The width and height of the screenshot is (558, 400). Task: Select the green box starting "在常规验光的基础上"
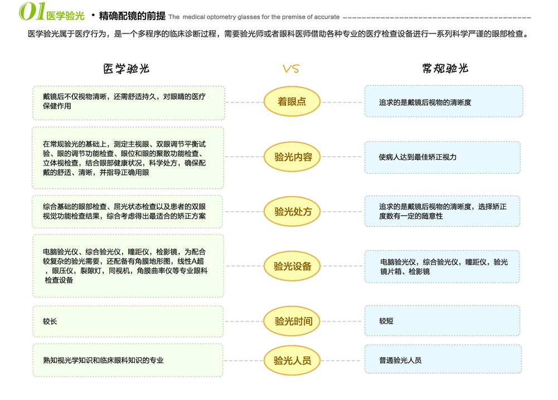click(x=129, y=158)
